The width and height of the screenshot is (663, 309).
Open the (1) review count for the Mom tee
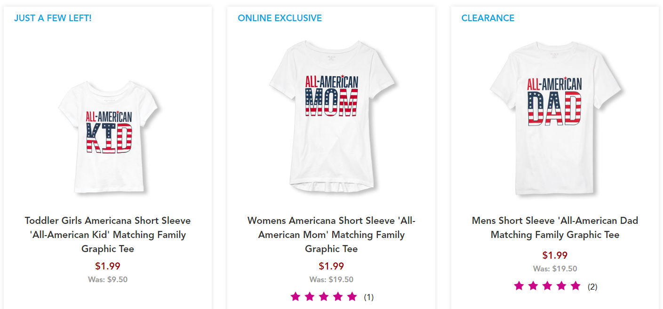pyautogui.click(x=369, y=297)
